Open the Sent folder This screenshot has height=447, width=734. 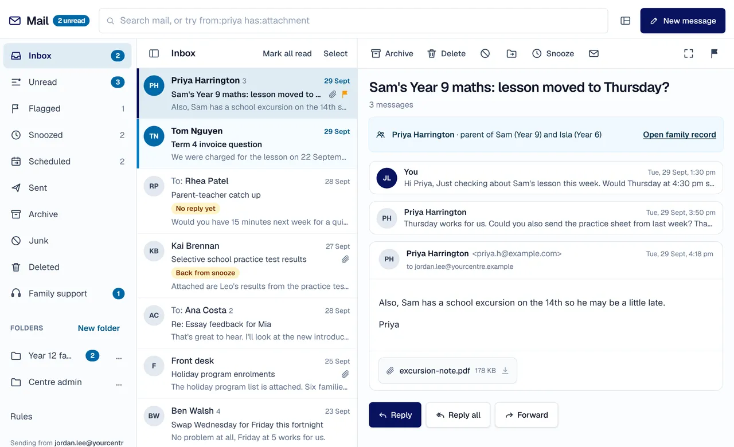tap(68, 187)
